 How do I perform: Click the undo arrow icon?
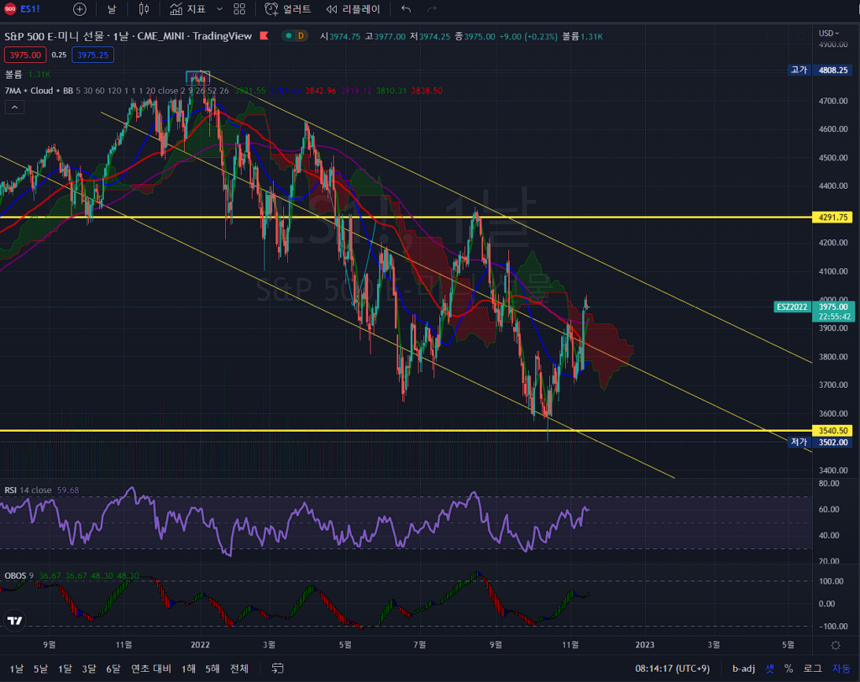406,9
